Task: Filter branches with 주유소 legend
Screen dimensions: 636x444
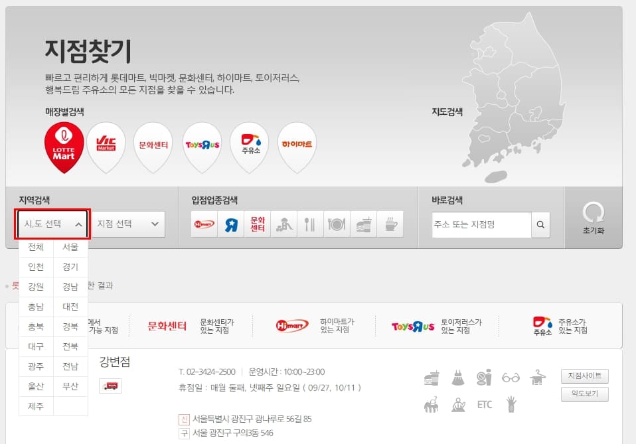Action: click(560, 326)
